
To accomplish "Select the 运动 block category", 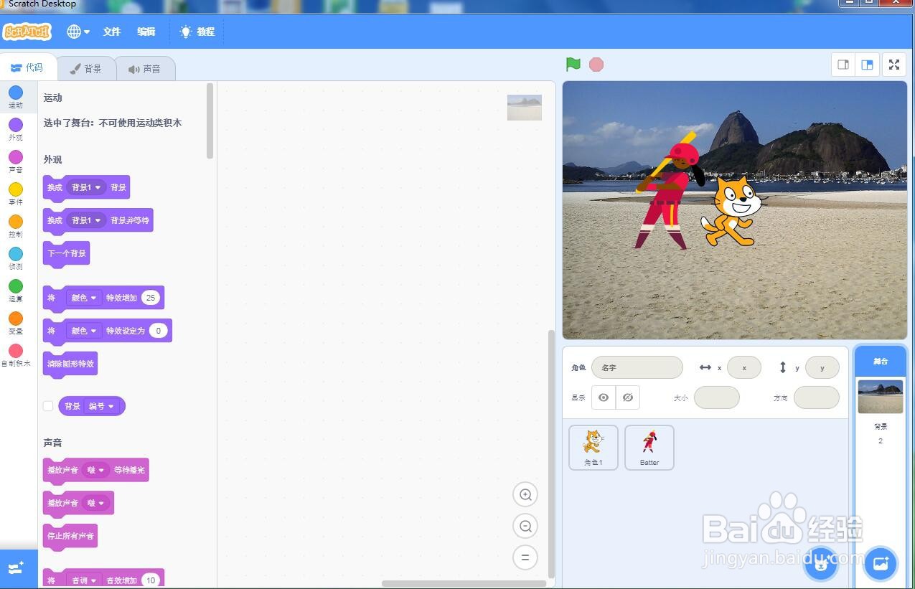I will [x=16, y=97].
